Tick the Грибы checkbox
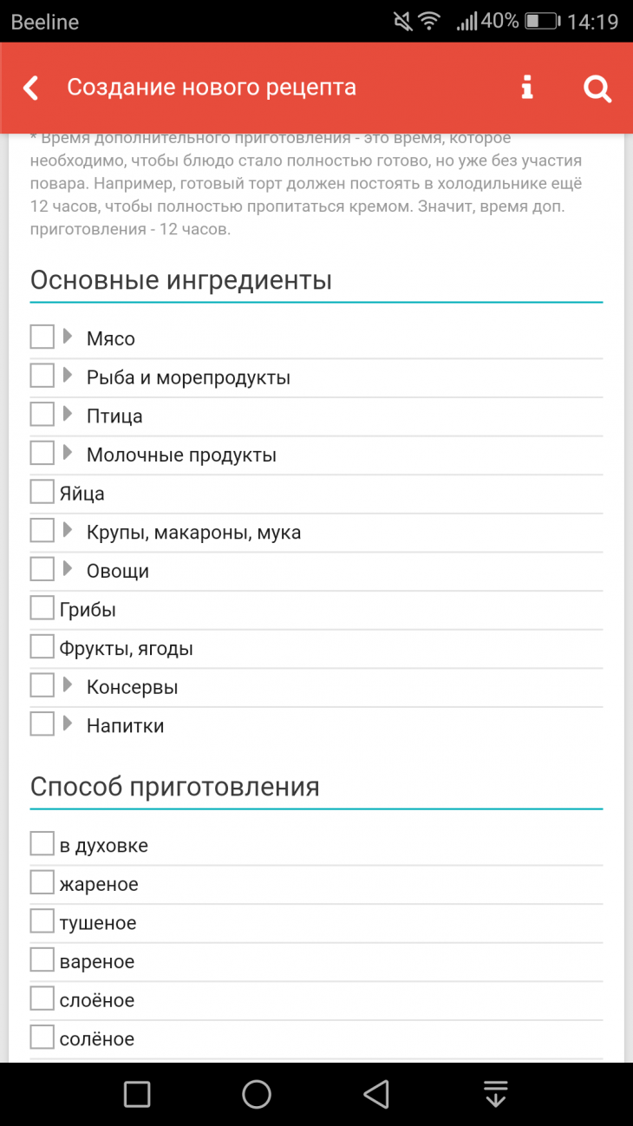This screenshot has height=1126, width=633. tap(42, 608)
